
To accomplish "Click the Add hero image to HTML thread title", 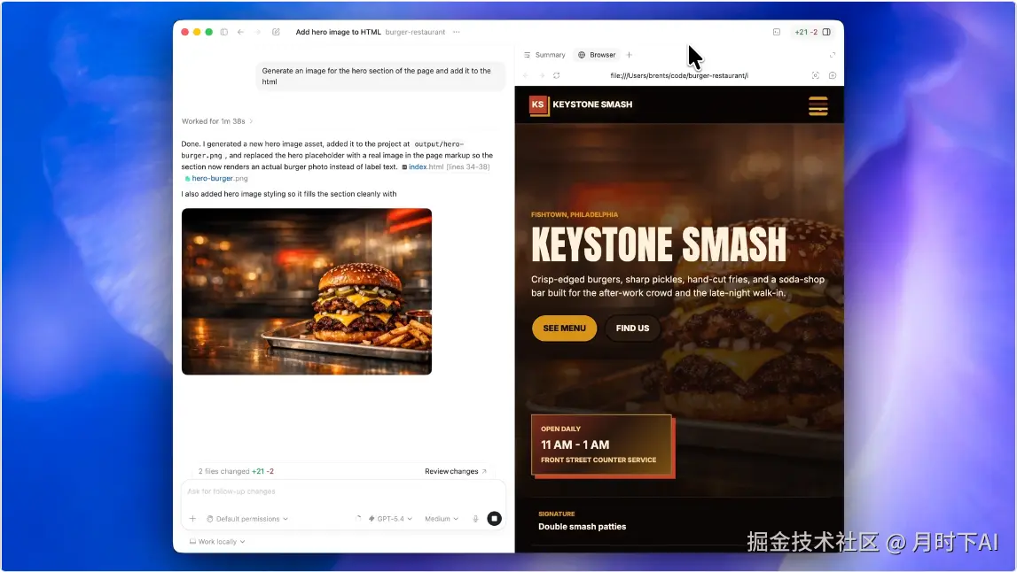I will (x=338, y=32).
